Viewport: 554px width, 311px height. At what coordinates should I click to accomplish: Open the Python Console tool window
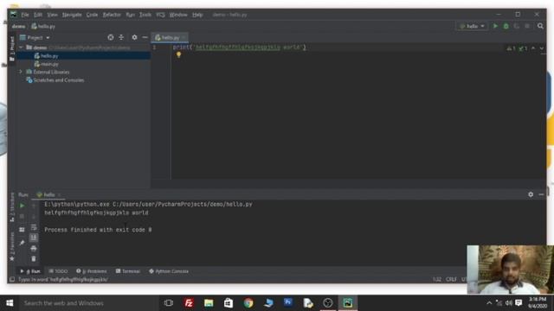[169, 271]
